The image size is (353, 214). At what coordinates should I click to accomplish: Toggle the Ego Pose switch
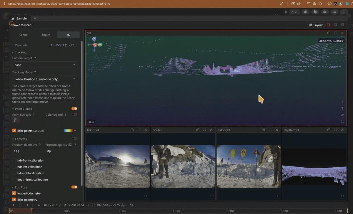(74, 187)
